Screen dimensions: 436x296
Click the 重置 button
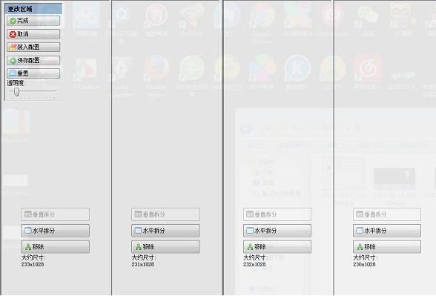(x=33, y=73)
